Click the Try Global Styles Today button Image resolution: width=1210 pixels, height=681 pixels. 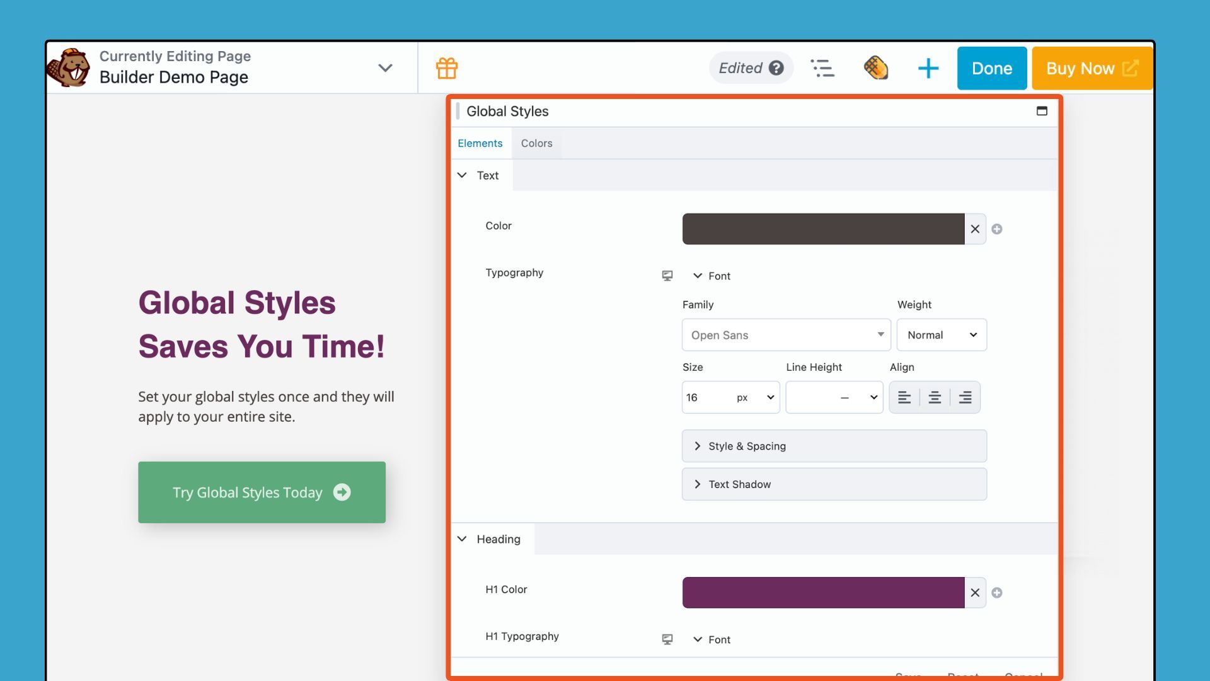pos(262,492)
